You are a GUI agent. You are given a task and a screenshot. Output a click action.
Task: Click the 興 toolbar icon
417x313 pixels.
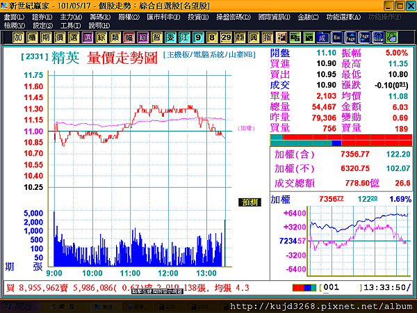pyautogui.click(x=254, y=38)
